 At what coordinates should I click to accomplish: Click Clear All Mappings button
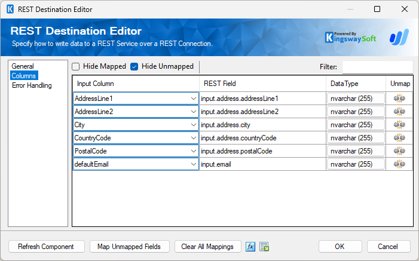[x=207, y=246]
